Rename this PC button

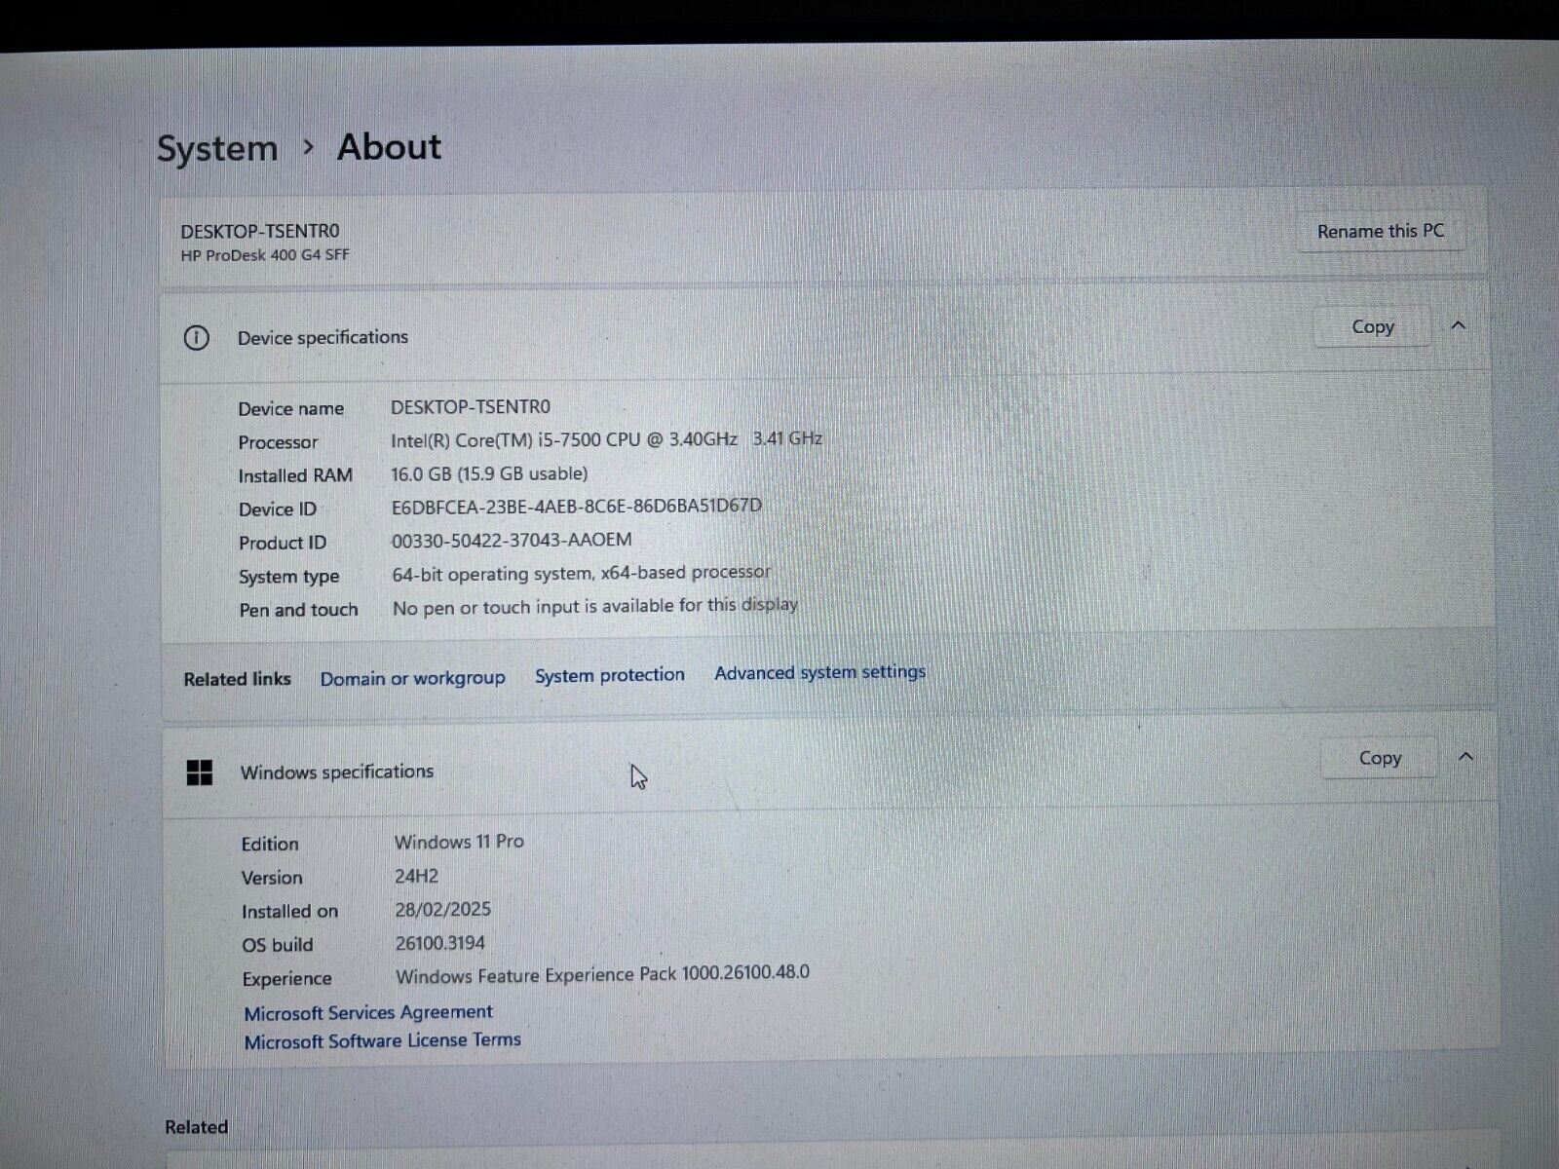pos(1380,232)
